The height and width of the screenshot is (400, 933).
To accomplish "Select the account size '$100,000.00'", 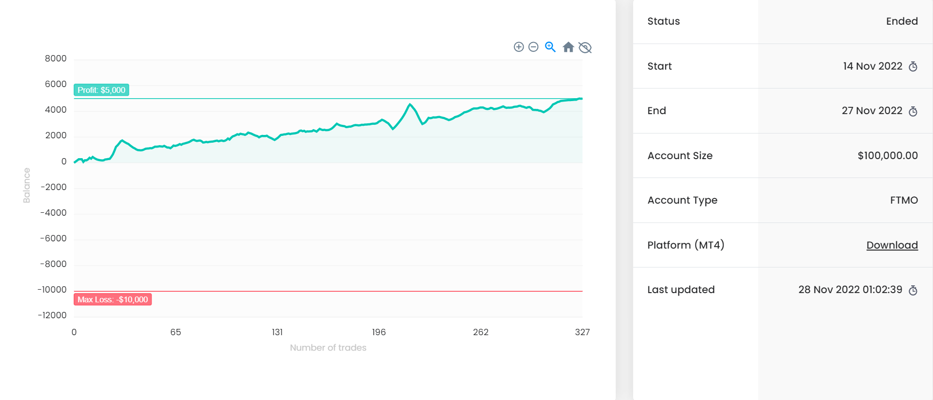I will [887, 156].
